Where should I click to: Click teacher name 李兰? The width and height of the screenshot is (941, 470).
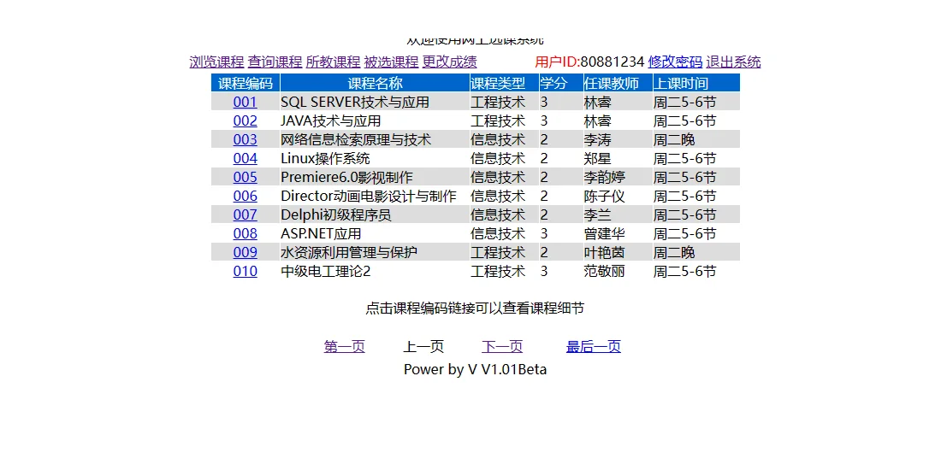[598, 214]
